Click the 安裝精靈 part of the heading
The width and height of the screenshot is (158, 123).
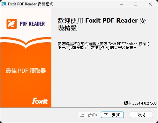(67, 28)
